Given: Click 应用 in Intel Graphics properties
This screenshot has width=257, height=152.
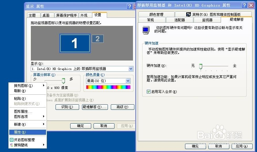Looking at the screenshot, I should [x=242, y=146].
